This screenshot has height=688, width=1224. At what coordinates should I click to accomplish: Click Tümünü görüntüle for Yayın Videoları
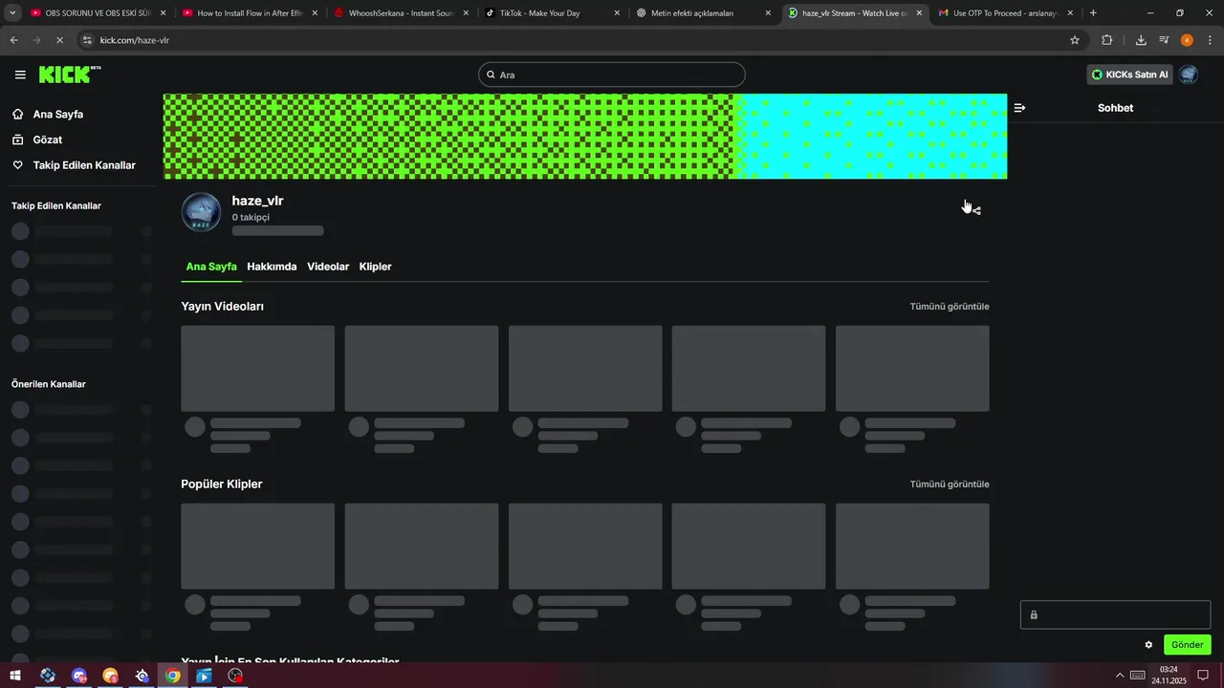click(950, 307)
